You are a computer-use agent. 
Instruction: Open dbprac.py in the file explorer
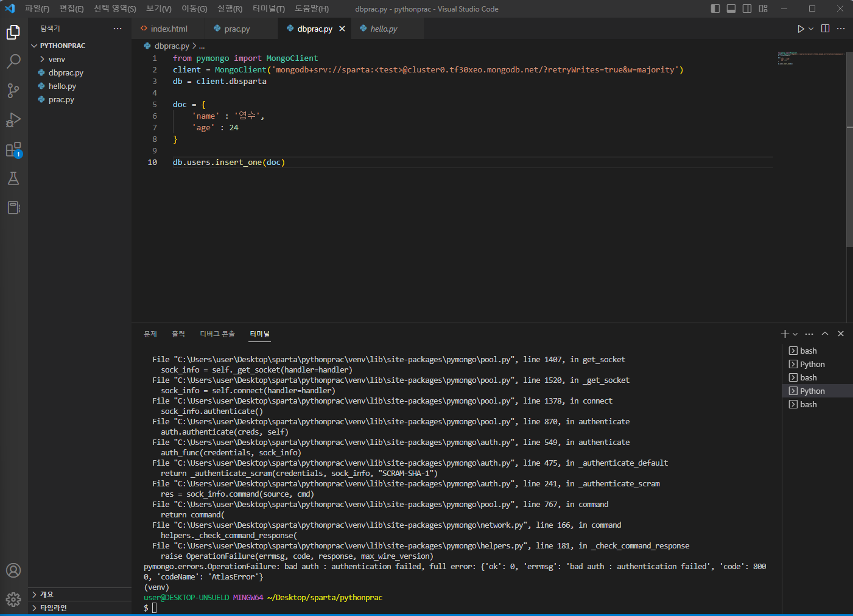tap(80, 72)
